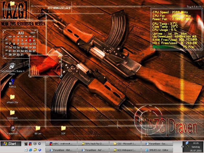The image size is (204, 153).
Task: Switch to 50% hauki ftp taskbar window
Action: pyautogui.click(x=93, y=144)
